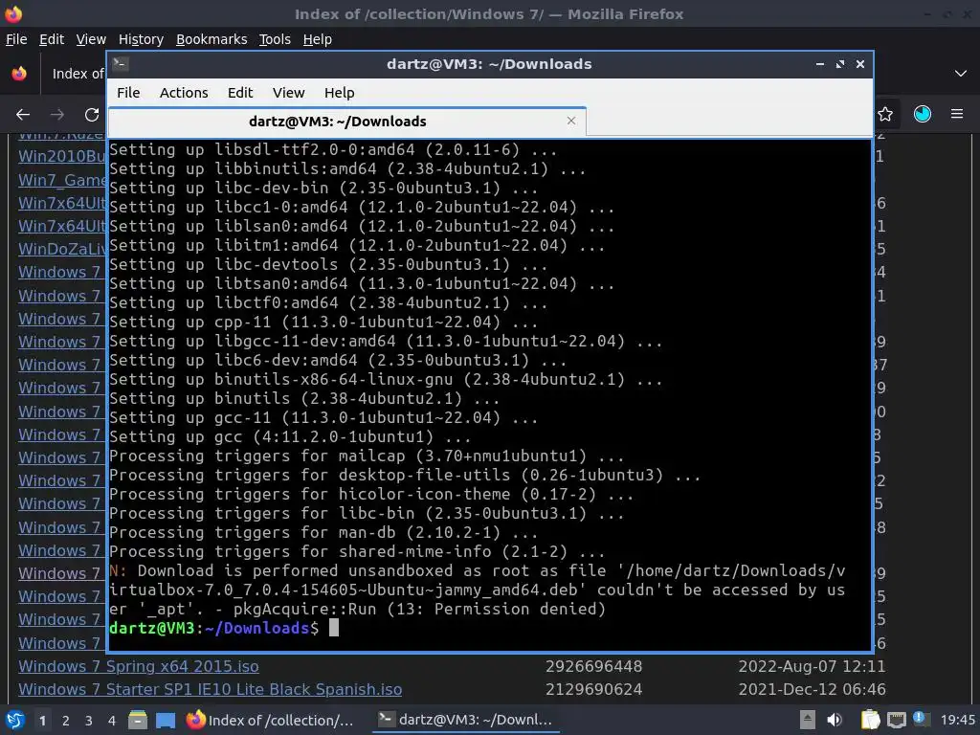The width and height of the screenshot is (980, 735).
Task: Open the terminal File menu
Action: 128,93
